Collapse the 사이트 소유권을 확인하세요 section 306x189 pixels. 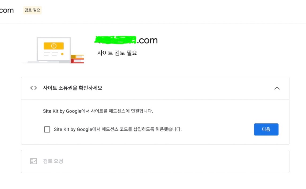point(277,88)
